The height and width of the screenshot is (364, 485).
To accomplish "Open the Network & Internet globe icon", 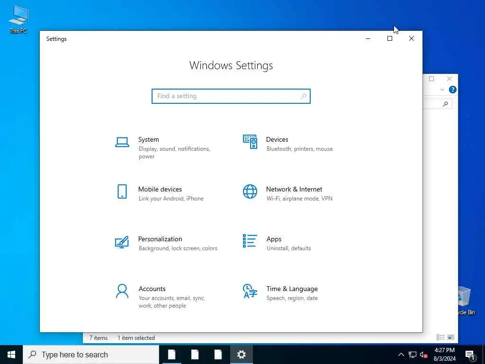I will [x=250, y=191].
